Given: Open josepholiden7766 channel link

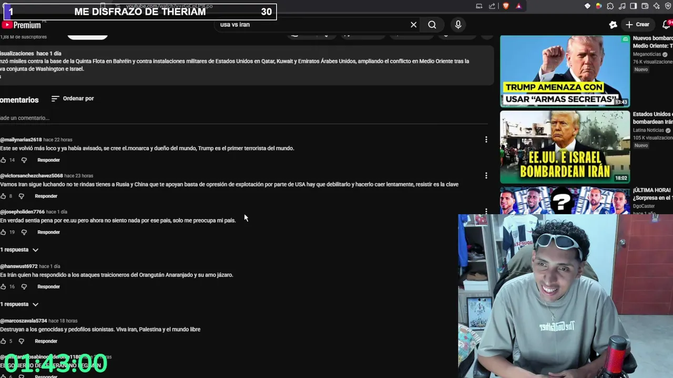Looking at the screenshot, I should [22, 212].
